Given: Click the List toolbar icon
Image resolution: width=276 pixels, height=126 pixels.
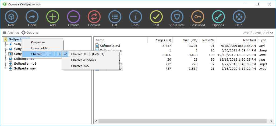Looking at the screenshot, I should click(115, 17).
